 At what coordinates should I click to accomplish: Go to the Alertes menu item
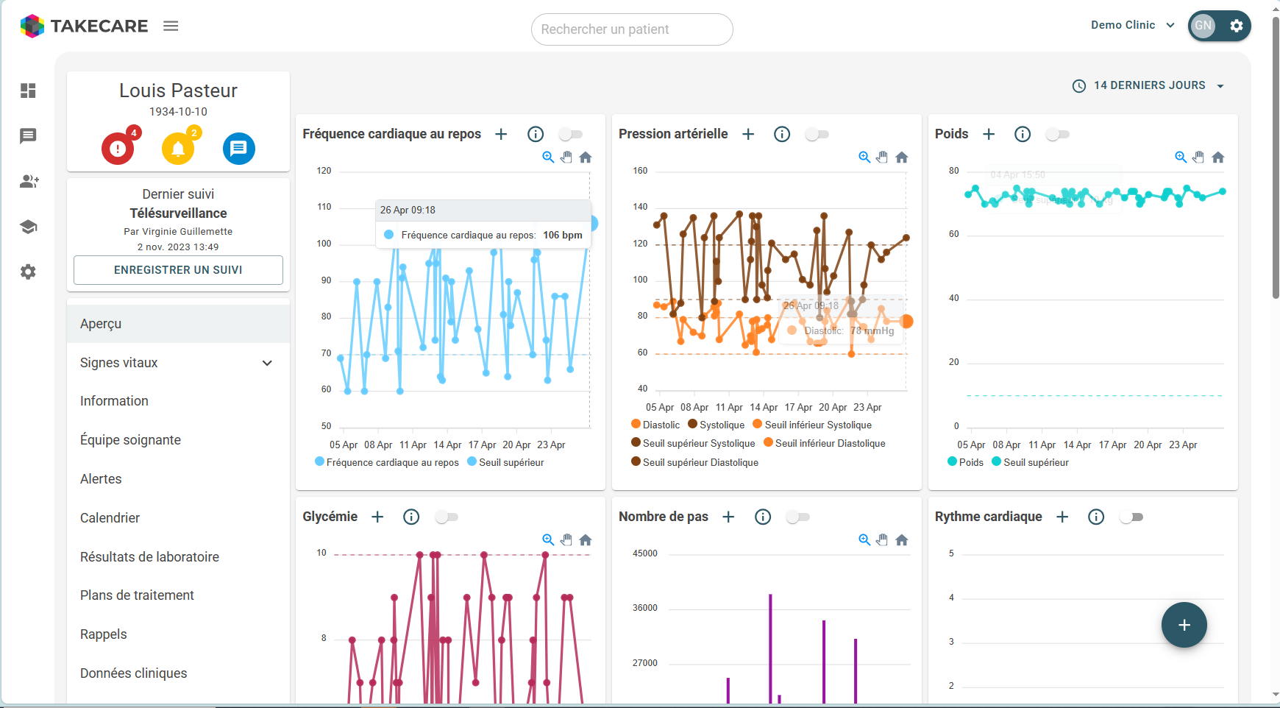pos(101,479)
